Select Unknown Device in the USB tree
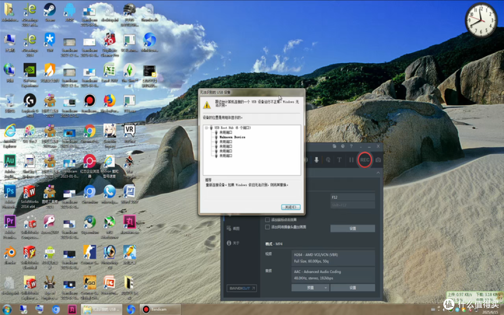Image resolution: width=504 pixels, height=315 pixels. (x=232, y=137)
